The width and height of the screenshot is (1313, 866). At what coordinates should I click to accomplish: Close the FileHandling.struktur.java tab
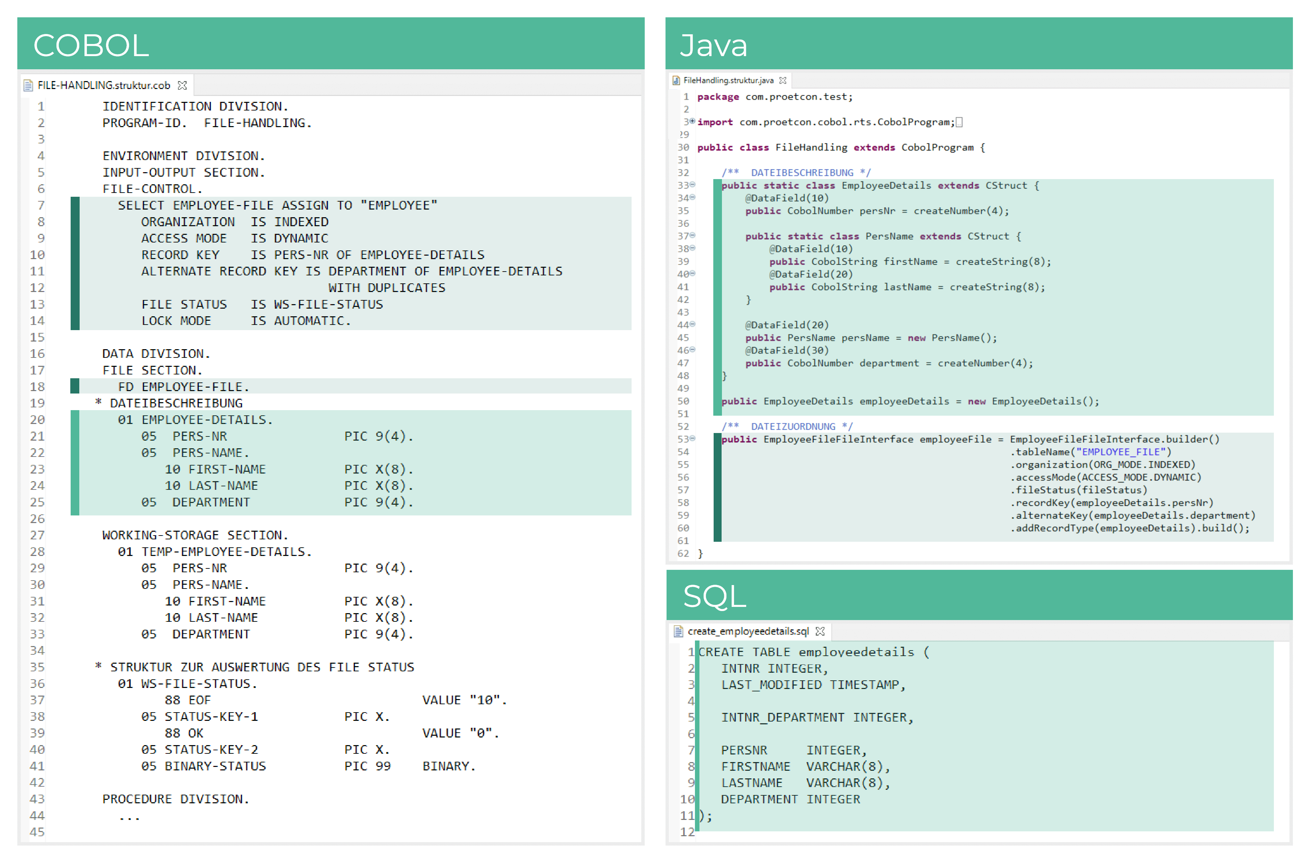783,80
